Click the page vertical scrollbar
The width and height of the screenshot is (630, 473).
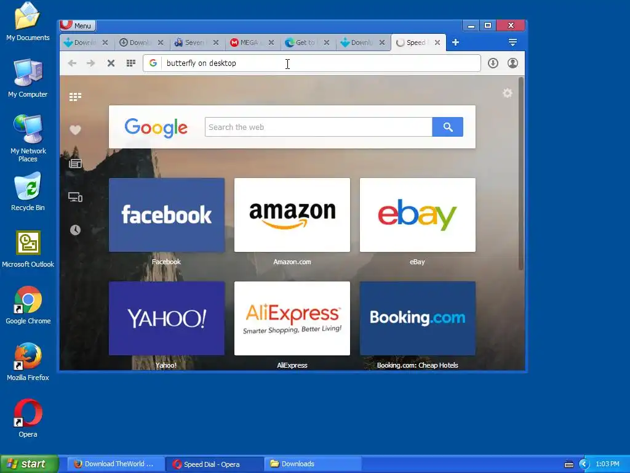coord(521,174)
